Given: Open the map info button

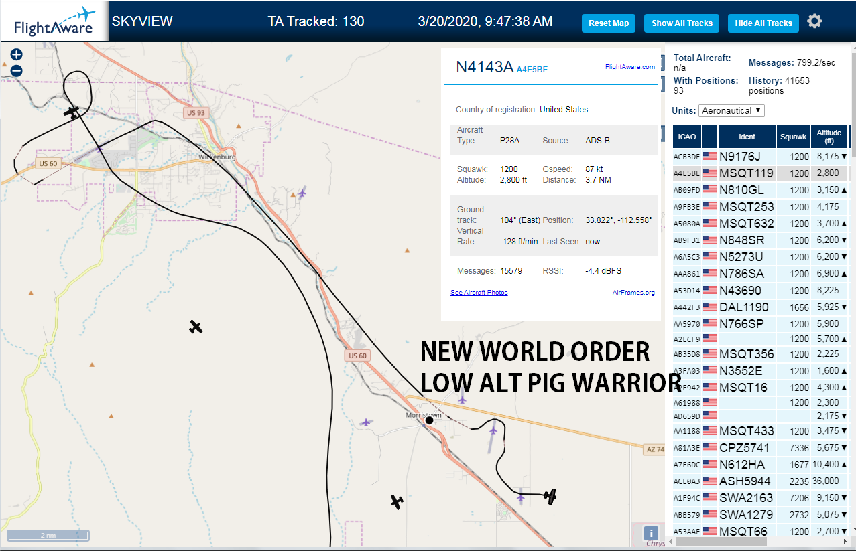Looking at the screenshot, I should tap(650, 533).
